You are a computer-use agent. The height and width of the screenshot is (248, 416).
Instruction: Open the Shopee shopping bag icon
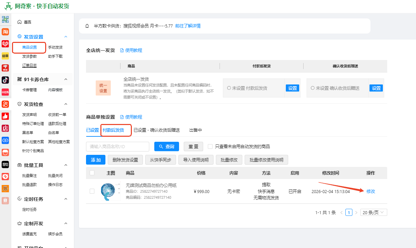[x=5, y=200]
